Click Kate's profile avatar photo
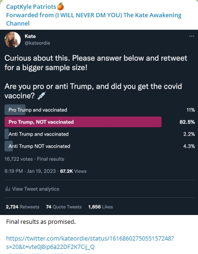The height and width of the screenshot is (254, 198). tap(13, 39)
